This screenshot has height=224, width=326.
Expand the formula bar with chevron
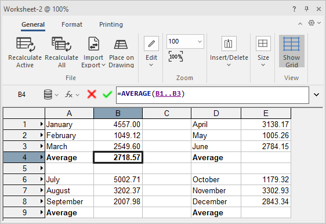[x=317, y=95]
